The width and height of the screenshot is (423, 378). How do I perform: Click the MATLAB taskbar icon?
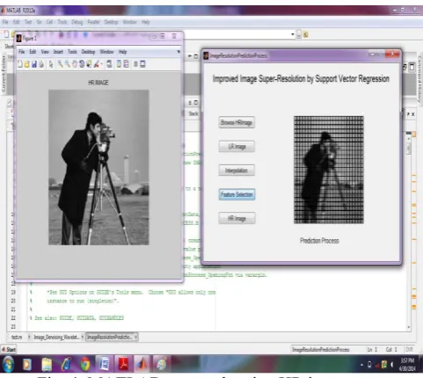(x=142, y=365)
